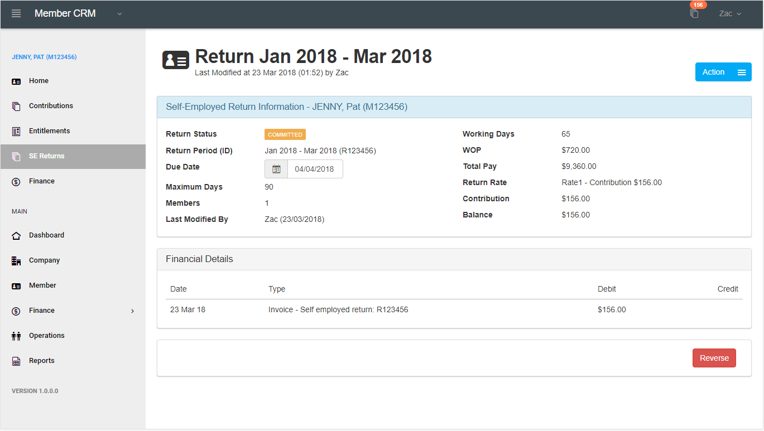
Task: Click the Date column header
Action: [x=179, y=289]
